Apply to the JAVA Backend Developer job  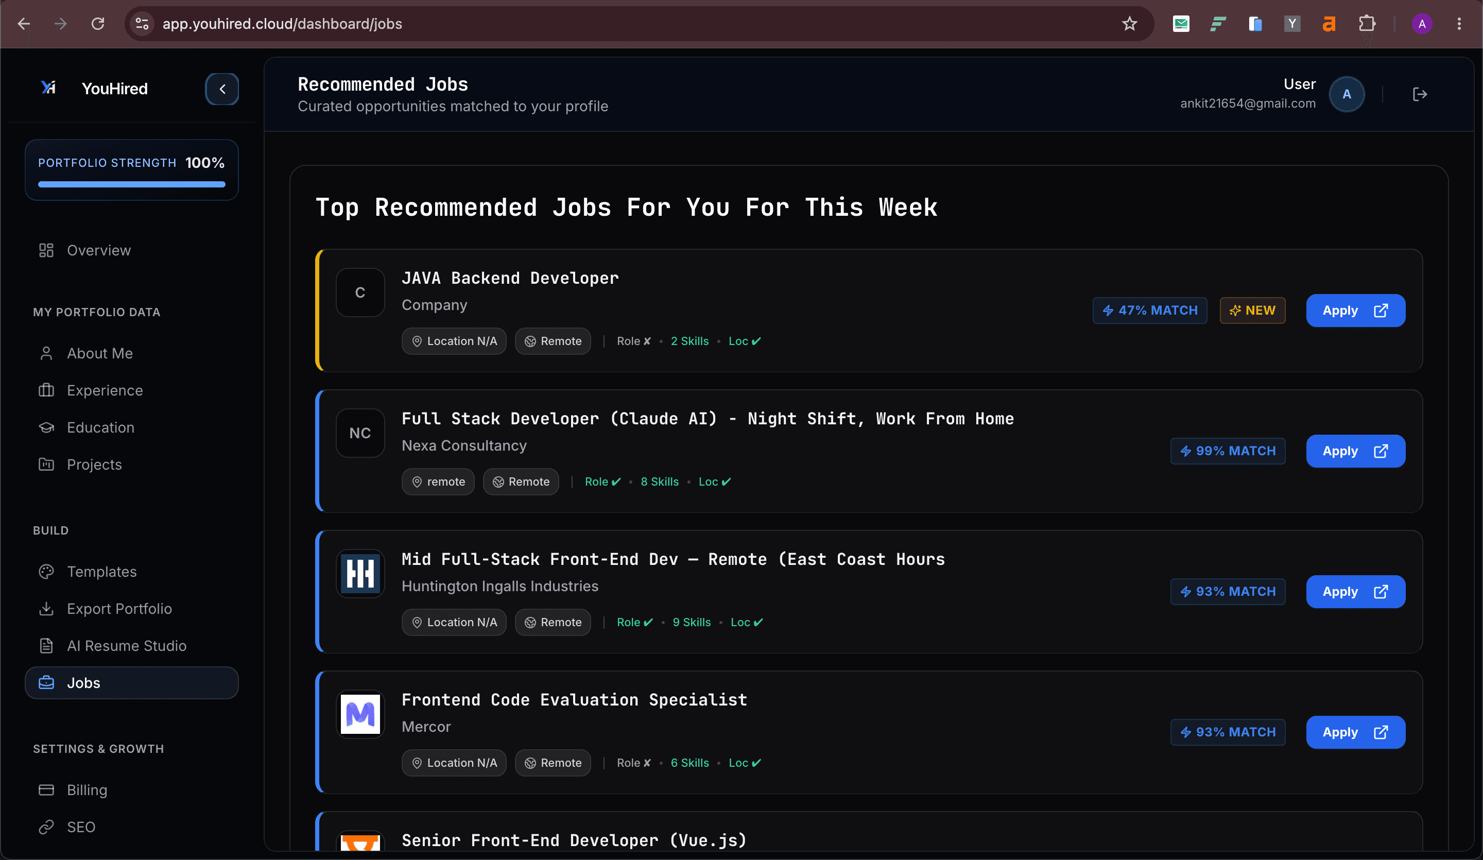1355,310
